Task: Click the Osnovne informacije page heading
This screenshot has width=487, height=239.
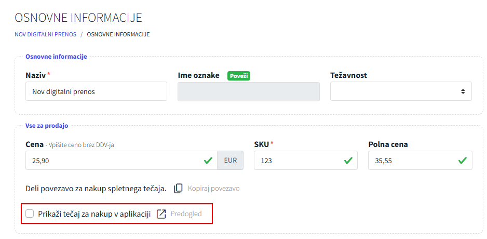Action: pyautogui.click(x=78, y=18)
